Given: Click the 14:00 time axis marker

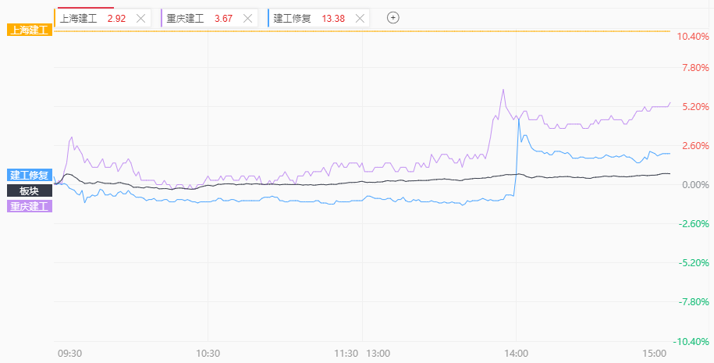Looking at the screenshot, I should coord(517,354).
